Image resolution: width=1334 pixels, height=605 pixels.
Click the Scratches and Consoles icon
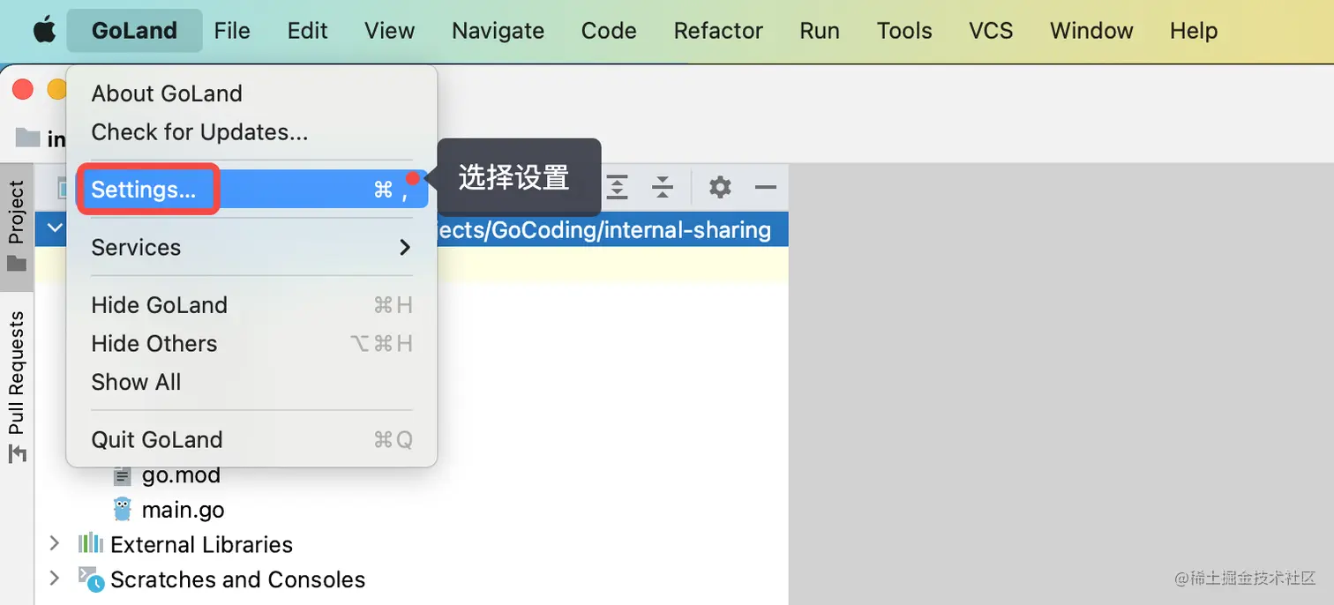click(92, 579)
